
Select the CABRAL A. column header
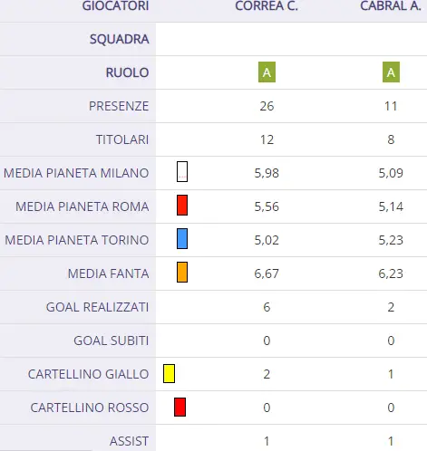(x=391, y=6)
